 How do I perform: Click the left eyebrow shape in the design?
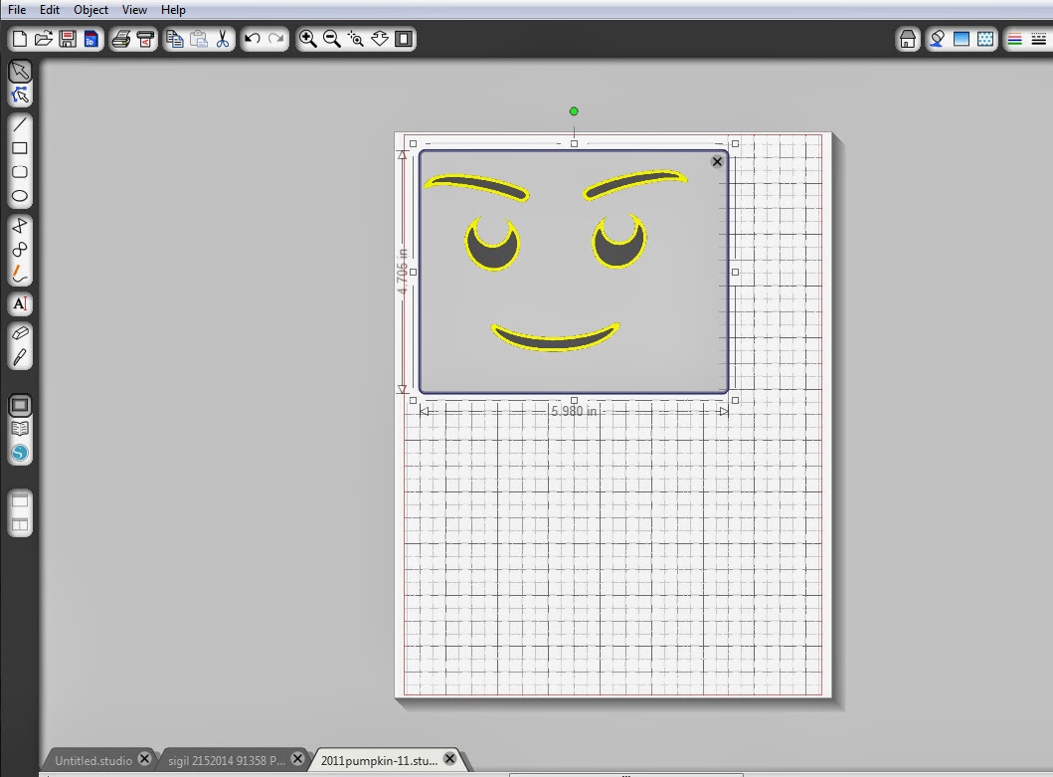click(478, 186)
